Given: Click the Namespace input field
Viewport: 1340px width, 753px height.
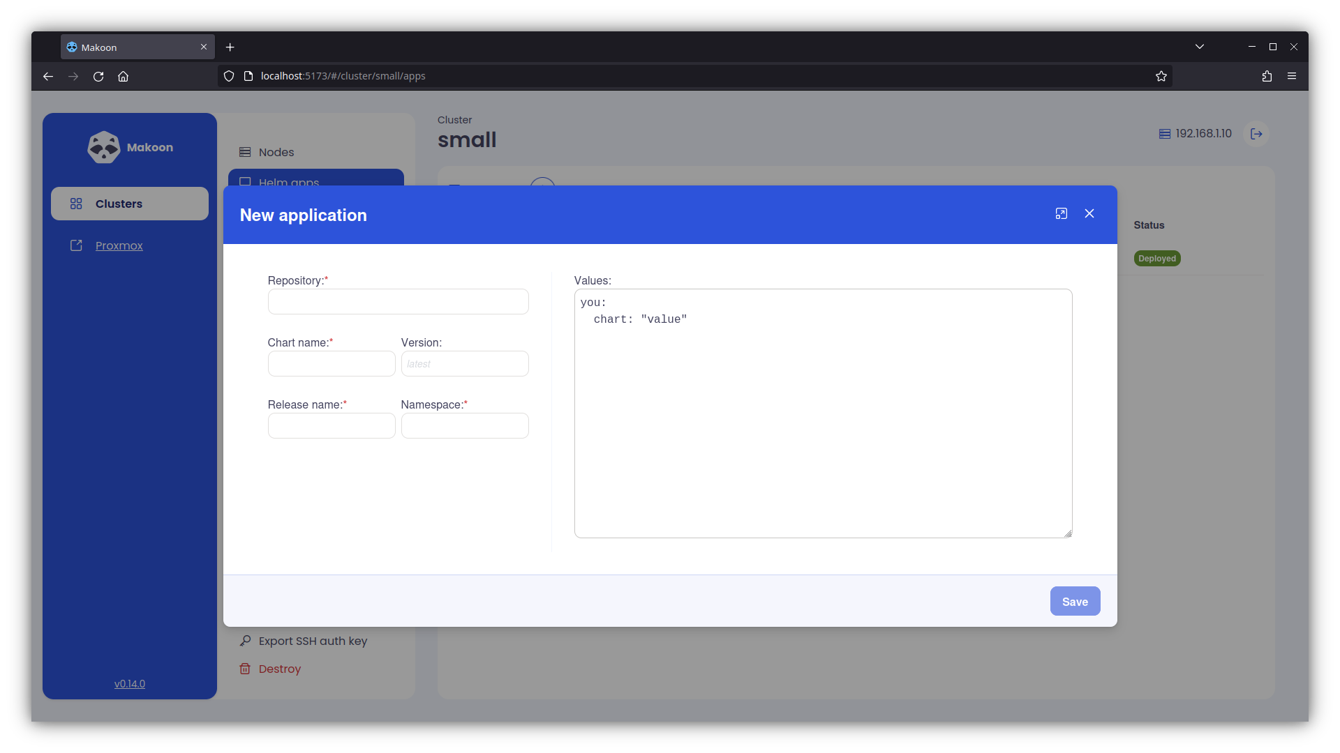Looking at the screenshot, I should coord(465,426).
